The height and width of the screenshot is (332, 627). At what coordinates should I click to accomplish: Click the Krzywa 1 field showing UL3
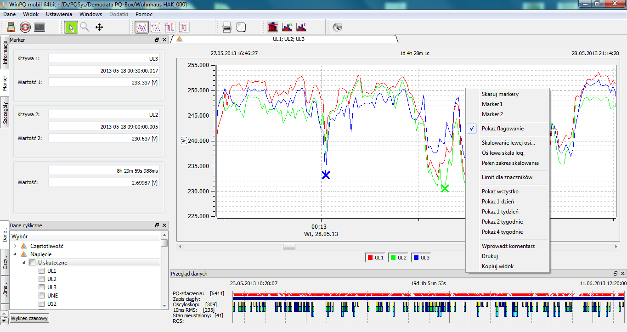104,59
